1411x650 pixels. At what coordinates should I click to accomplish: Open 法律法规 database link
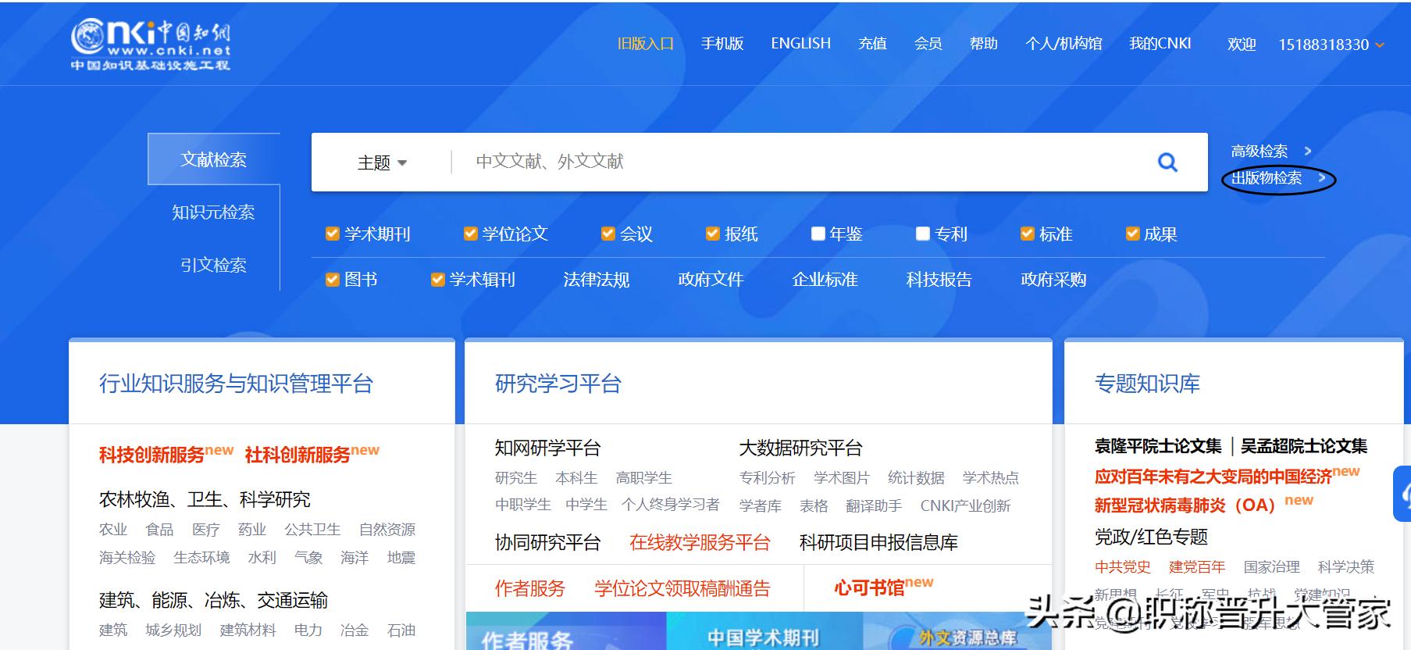[597, 280]
